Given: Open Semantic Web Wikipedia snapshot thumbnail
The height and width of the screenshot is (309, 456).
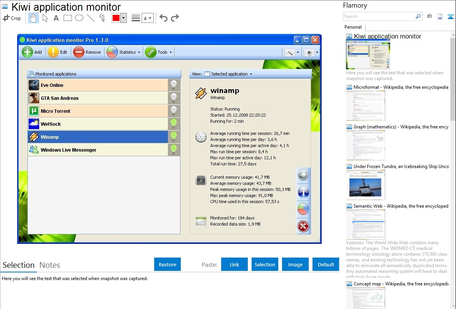Looking at the screenshot, I should click(365, 224).
